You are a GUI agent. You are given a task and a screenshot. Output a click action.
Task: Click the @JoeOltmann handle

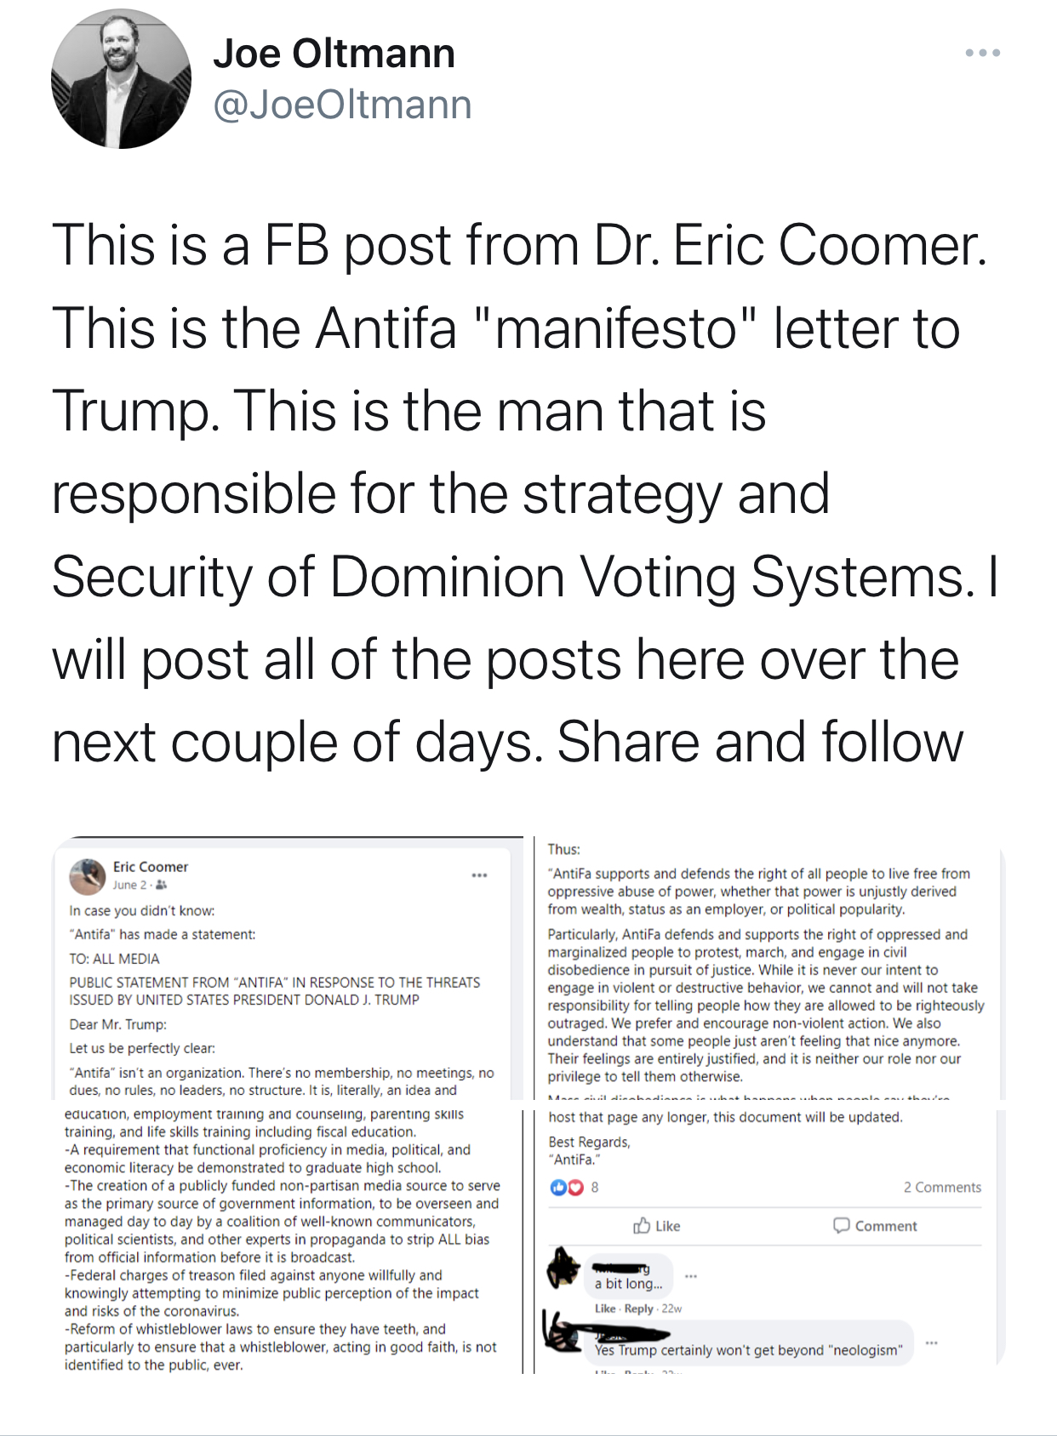(342, 105)
